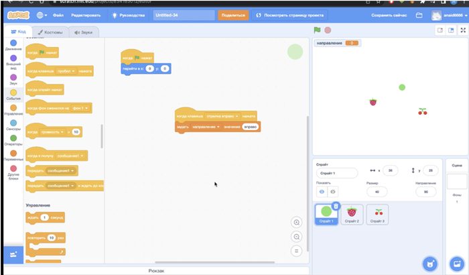Zoom out of the script workspace

[x=296, y=236]
